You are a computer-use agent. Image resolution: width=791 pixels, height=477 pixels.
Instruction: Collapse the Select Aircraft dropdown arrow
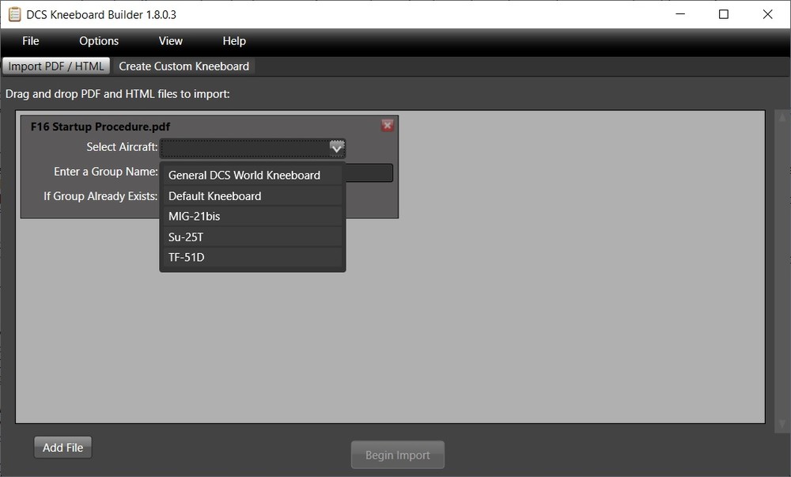[x=336, y=148]
